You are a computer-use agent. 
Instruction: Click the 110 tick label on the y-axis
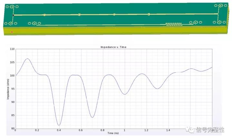tap(12, 49)
